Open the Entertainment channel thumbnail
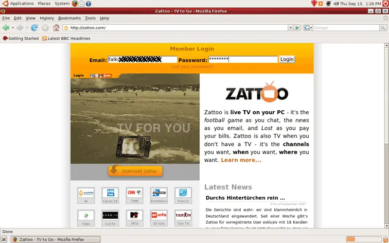Screen dimensions: 389x243 159,195
